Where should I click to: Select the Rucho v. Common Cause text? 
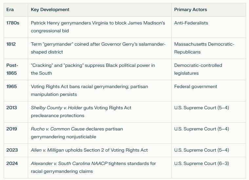pyautogui.click(x=58, y=129)
